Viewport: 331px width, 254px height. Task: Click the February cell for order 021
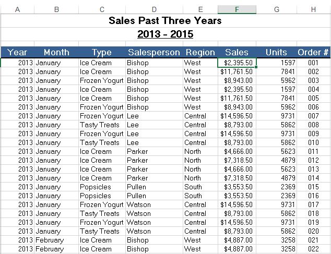pos(56,240)
